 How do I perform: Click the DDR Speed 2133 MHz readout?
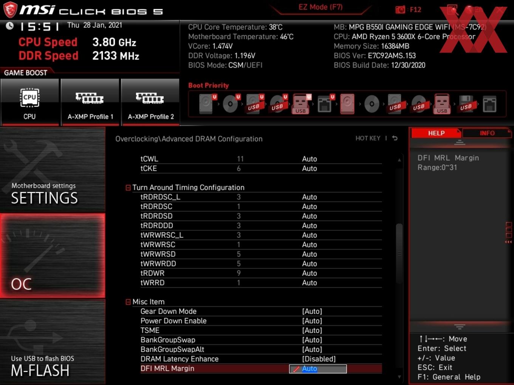(x=79, y=56)
